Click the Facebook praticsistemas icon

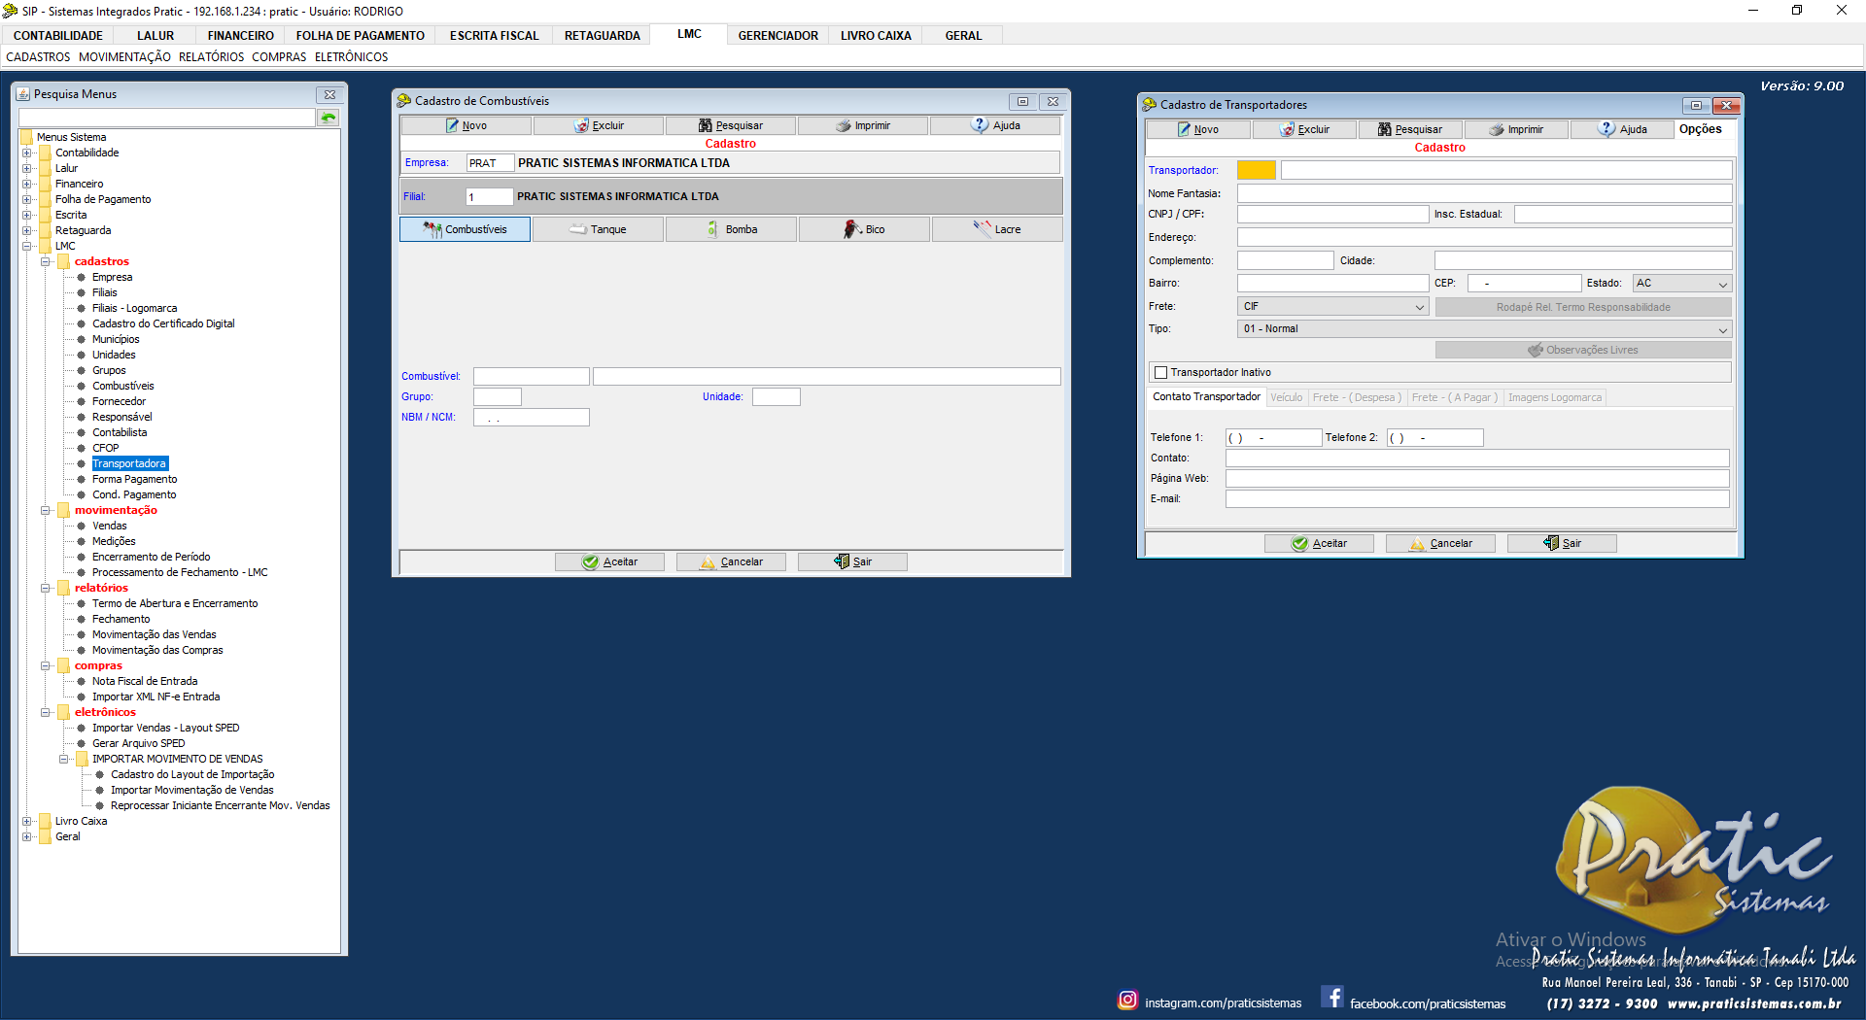pos(1332,998)
